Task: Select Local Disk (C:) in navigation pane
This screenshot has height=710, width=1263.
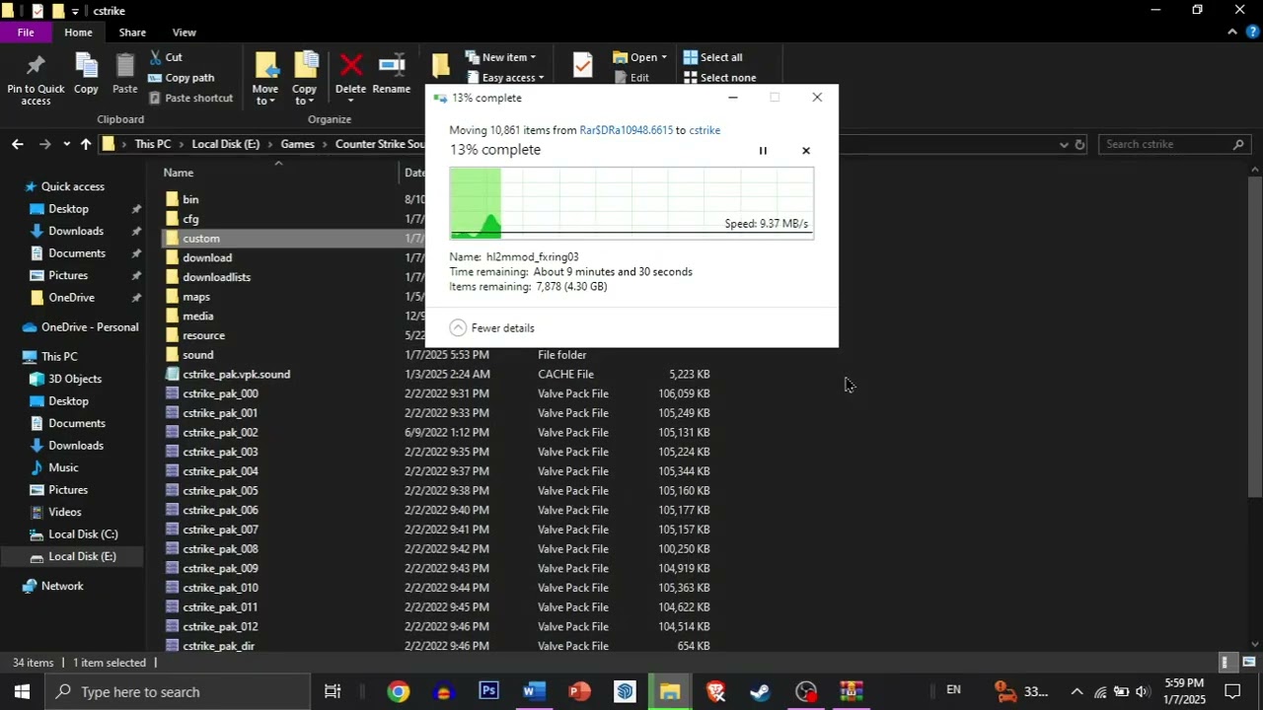Action: [x=83, y=534]
